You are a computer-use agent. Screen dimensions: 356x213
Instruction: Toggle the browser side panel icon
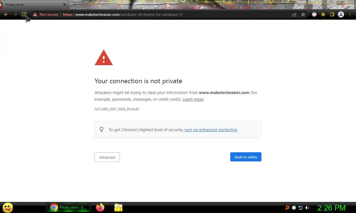click(x=332, y=14)
